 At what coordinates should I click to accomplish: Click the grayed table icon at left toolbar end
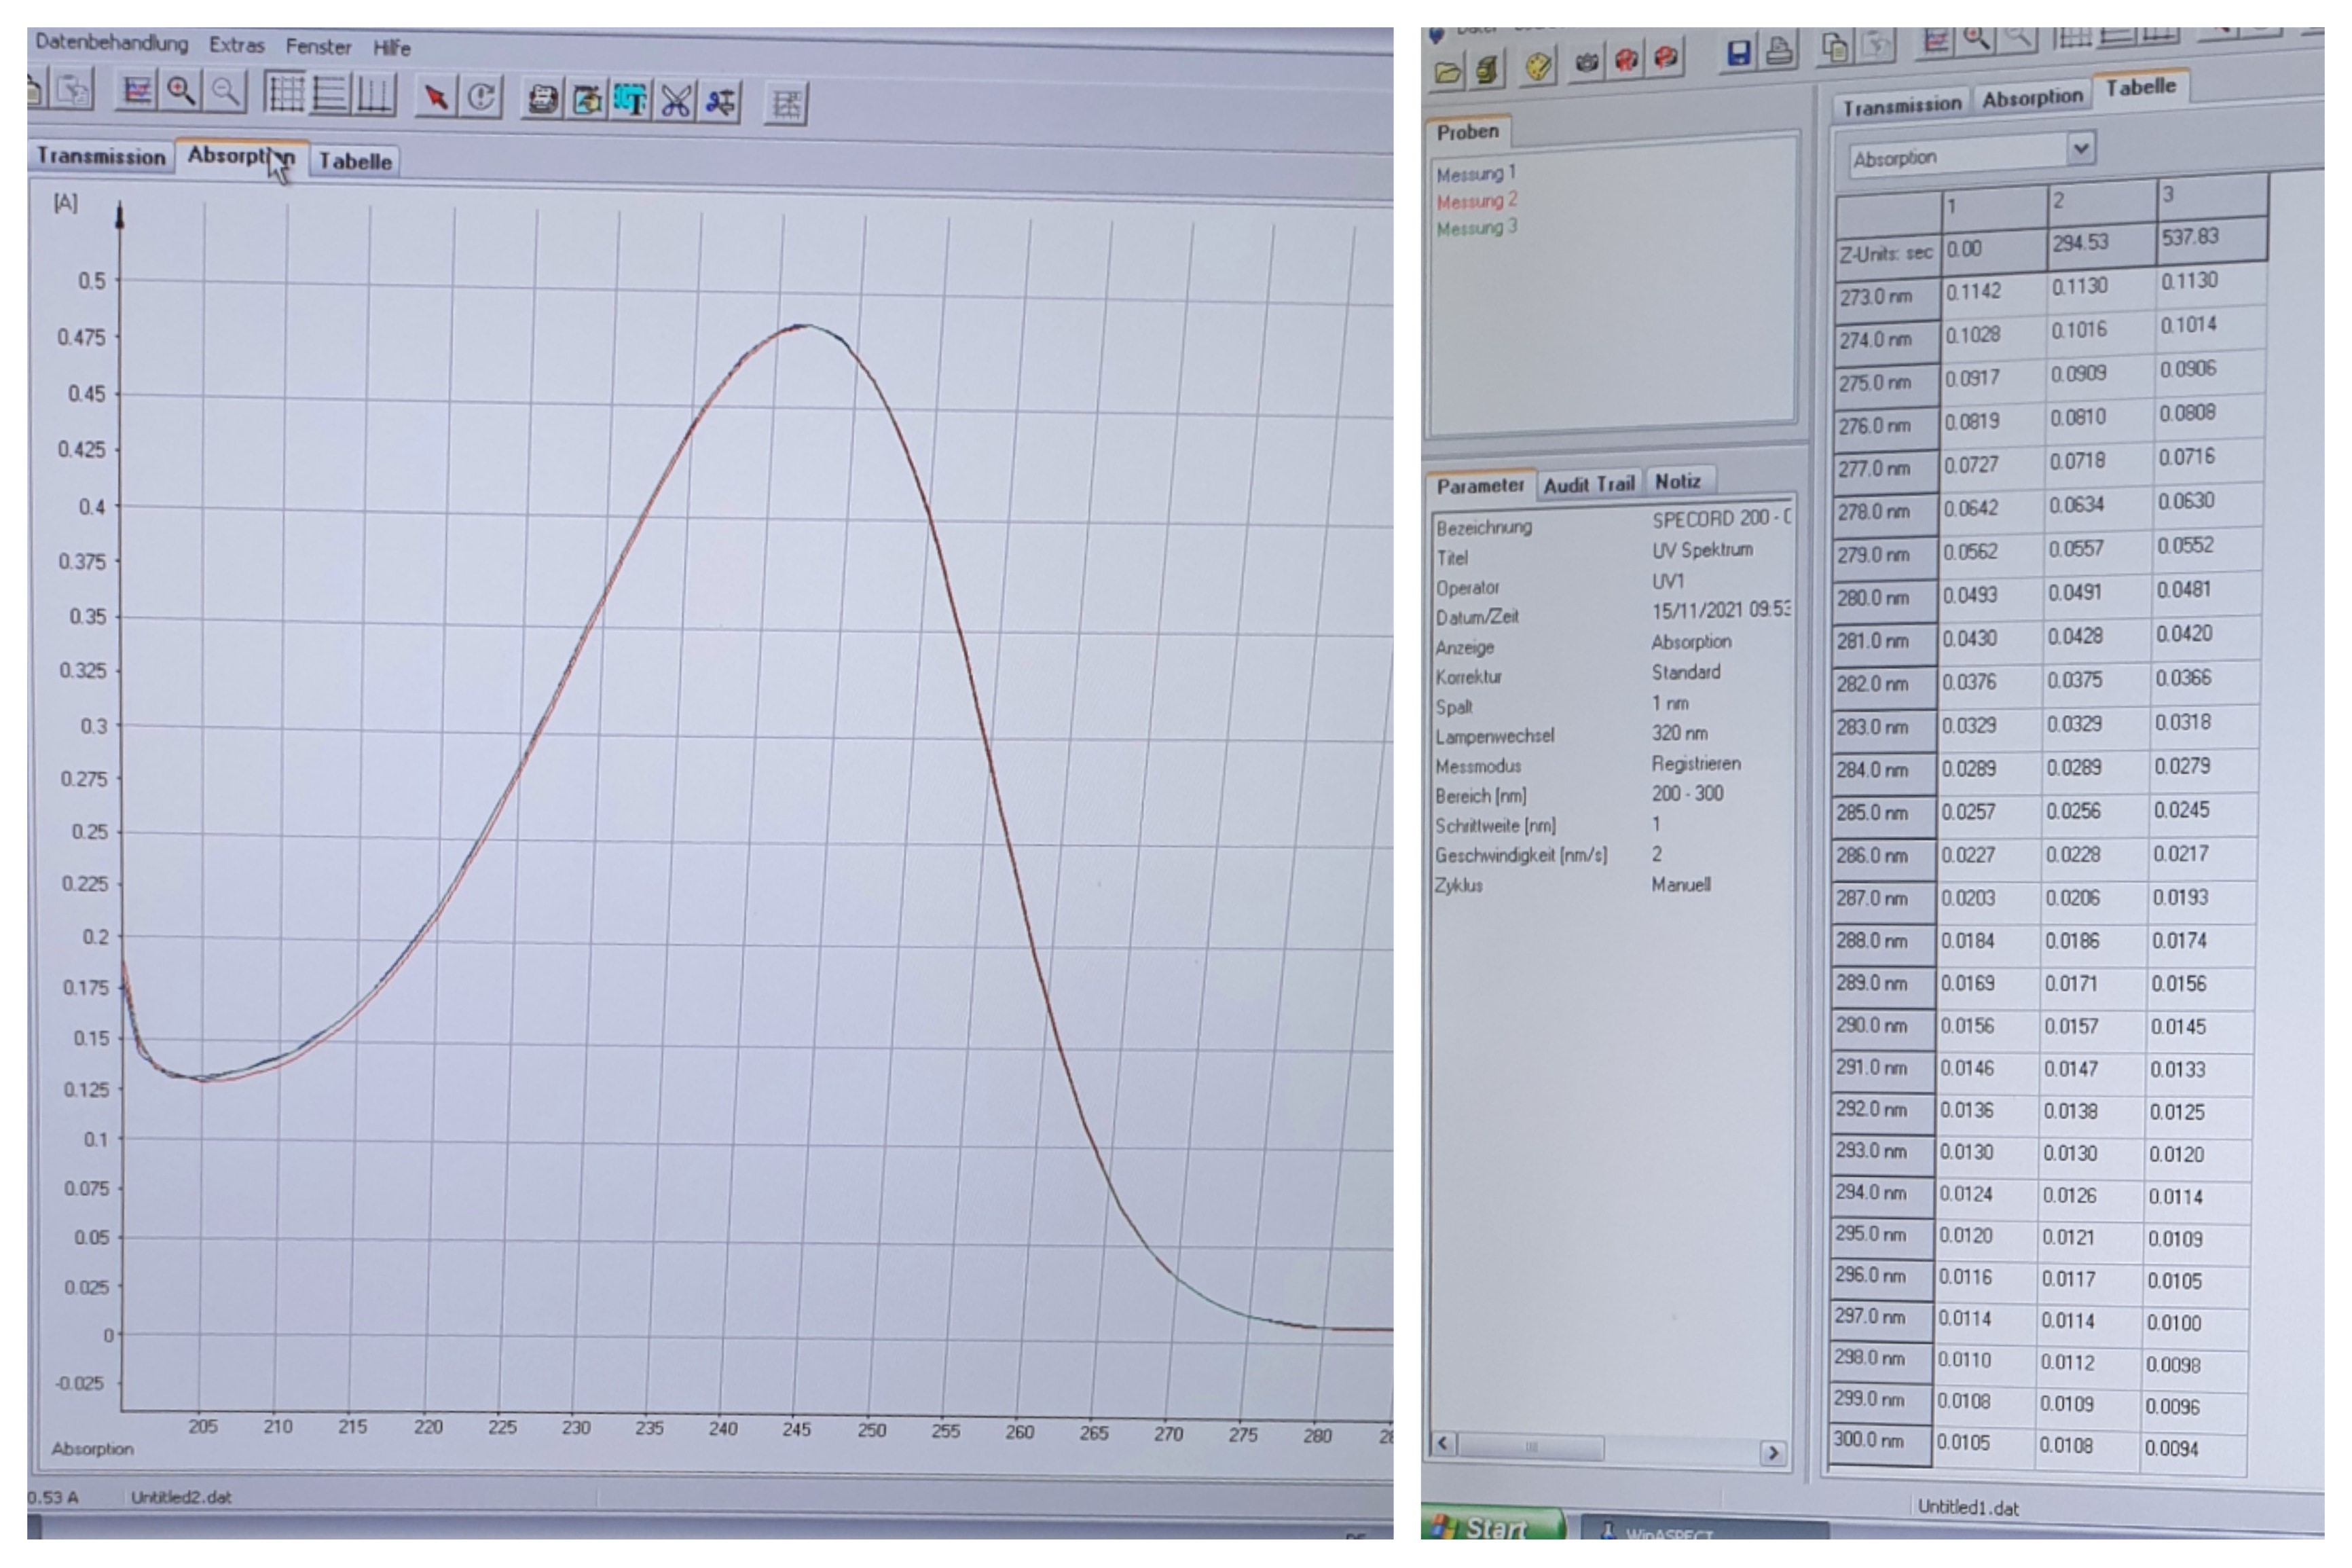click(786, 104)
